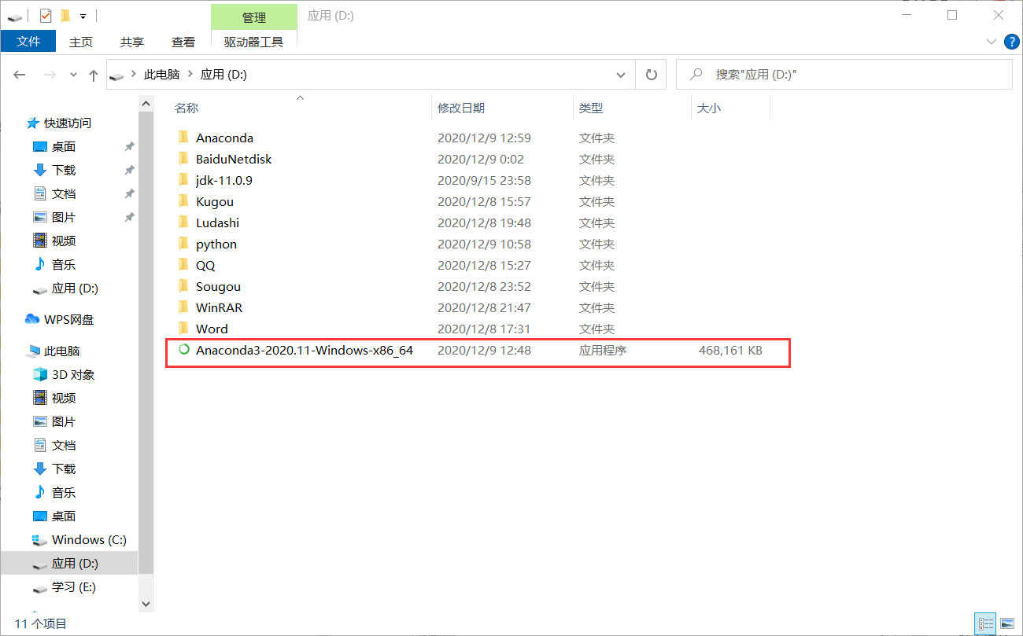The height and width of the screenshot is (636, 1023).
Task: Click the Ludashi folder icon
Action: pos(183,222)
